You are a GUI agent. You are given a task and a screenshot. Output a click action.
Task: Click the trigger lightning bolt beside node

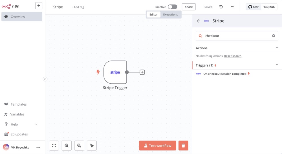(98, 72)
